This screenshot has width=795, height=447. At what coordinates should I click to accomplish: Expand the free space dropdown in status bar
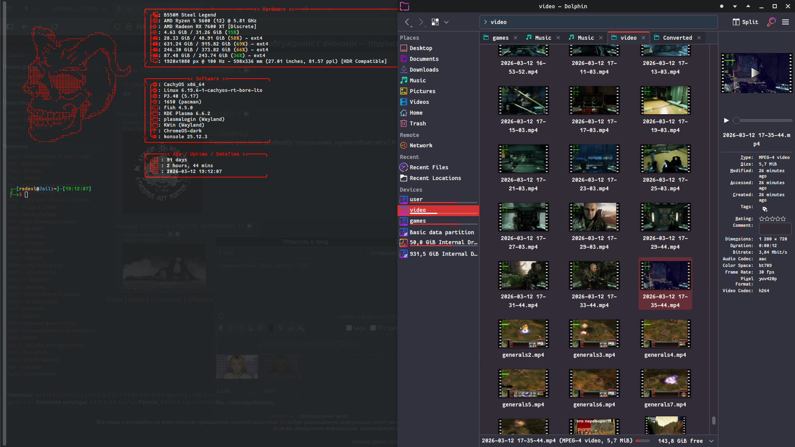[711, 441]
